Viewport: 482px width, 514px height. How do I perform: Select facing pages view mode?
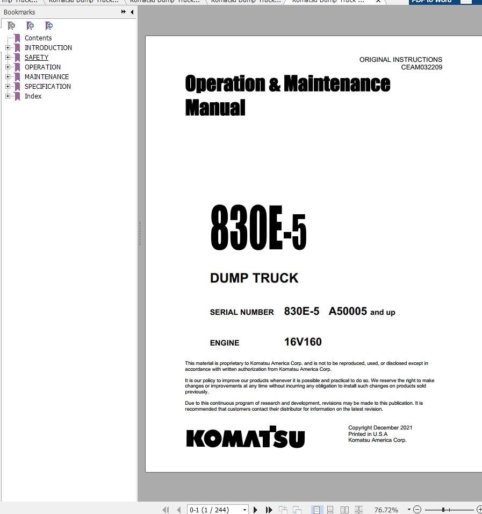344,510
